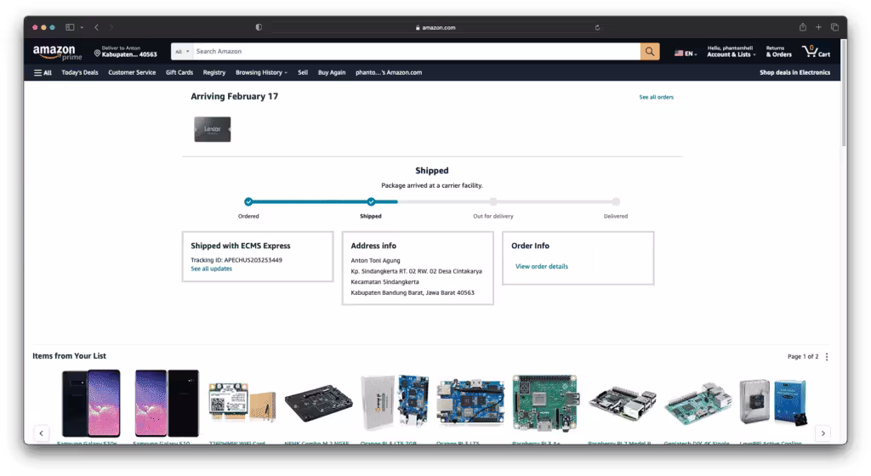This screenshot has height=476, width=871.
Task: Open Today's Deals
Action: click(79, 73)
